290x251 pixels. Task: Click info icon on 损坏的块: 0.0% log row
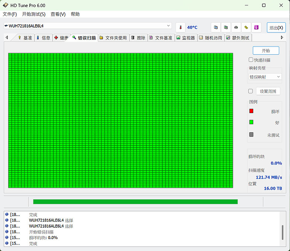click(7, 237)
